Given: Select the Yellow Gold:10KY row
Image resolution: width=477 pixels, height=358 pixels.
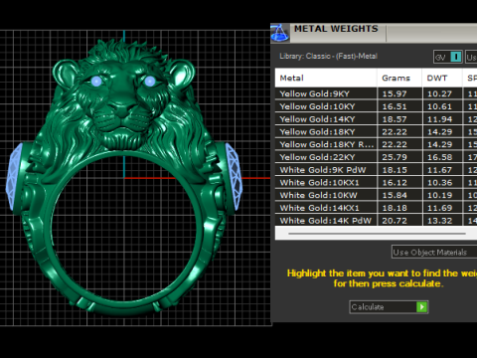Looking at the screenshot, I should pyautogui.click(x=376, y=106).
